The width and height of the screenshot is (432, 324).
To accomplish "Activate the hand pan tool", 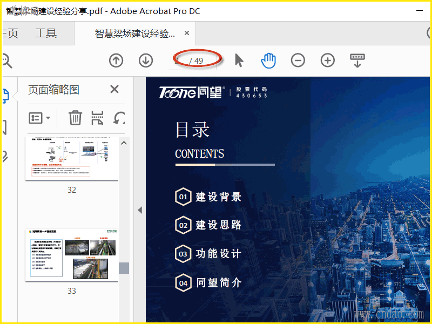I will (x=268, y=60).
